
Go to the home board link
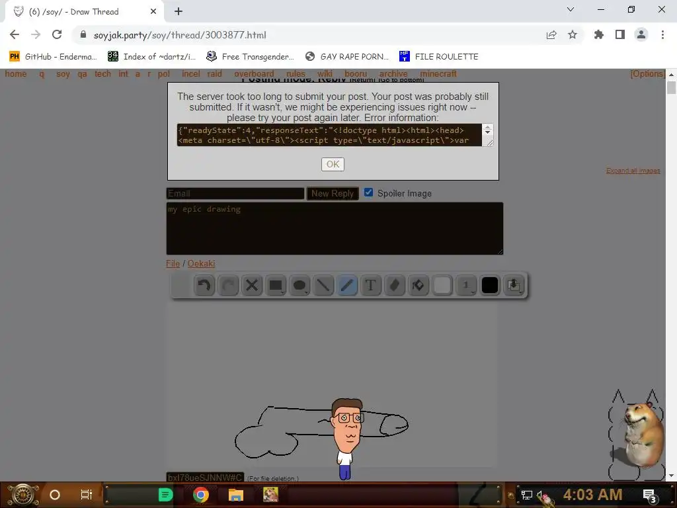point(16,74)
